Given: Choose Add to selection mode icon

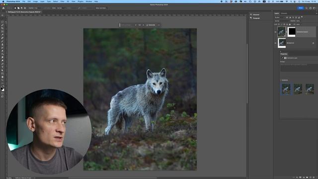Looking at the screenshot, I should 18,8.
